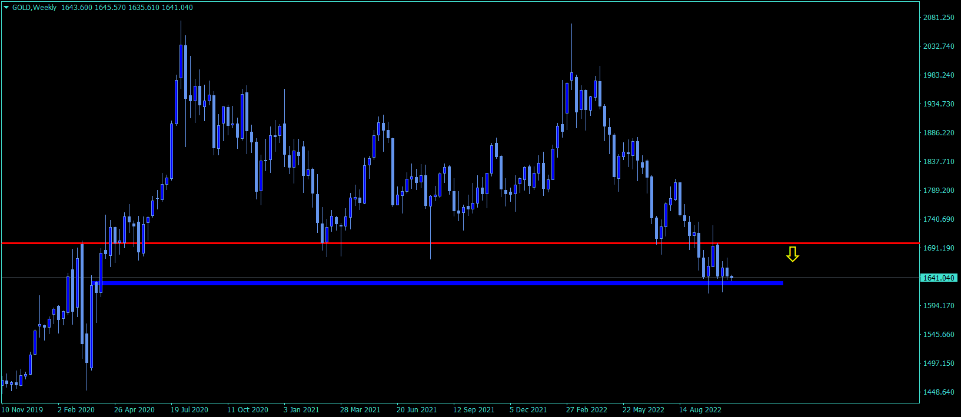This screenshot has width=961, height=417.
Task: Click price scale value 1789.200
Action: (x=939, y=191)
